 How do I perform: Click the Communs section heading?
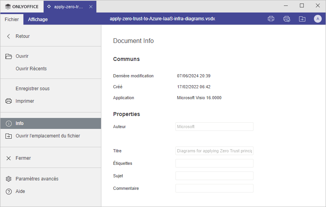126,59
